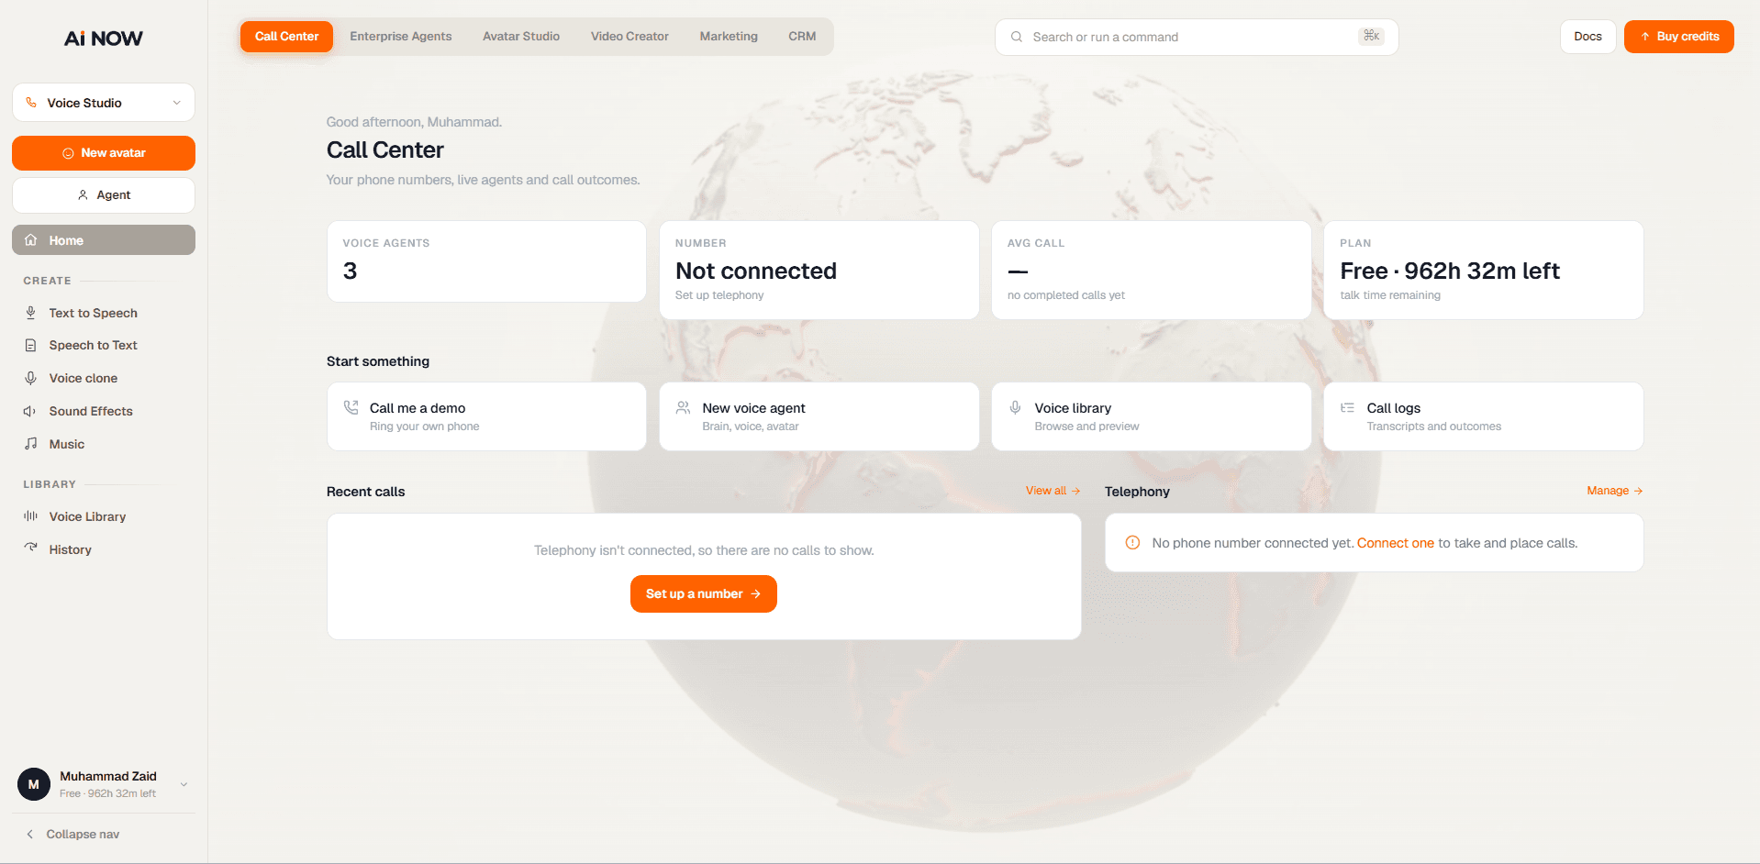Click the Music note icon
1760x864 pixels.
[x=30, y=444]
